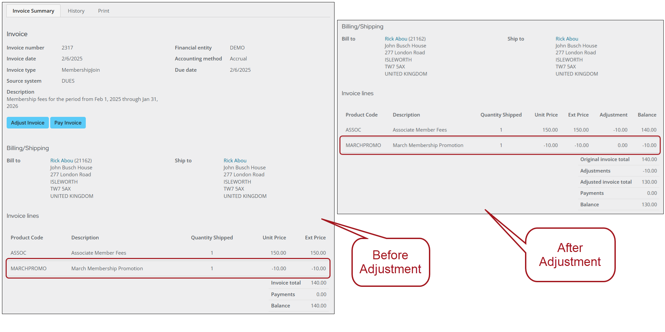Viewport: 665px width, 332px height.
Task: Click Payments value 0.00 in left invoice
Action: 321,294
